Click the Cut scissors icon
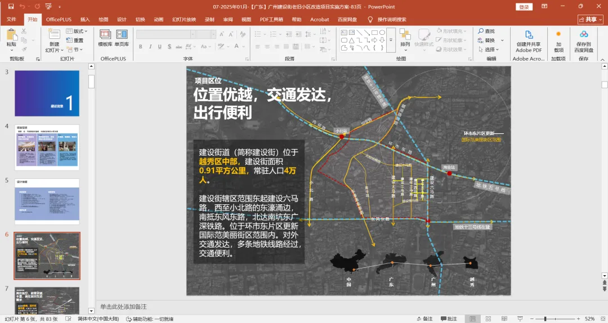Image resolution: width=608 pixels, height=323 pixels. pos(24,31)
